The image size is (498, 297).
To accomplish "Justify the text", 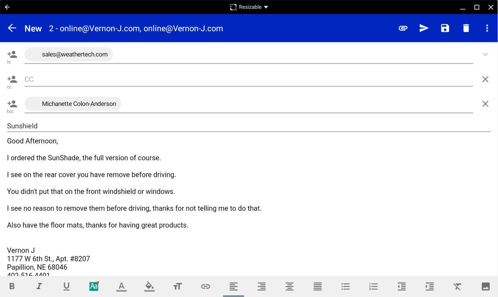I will (317, 286).
